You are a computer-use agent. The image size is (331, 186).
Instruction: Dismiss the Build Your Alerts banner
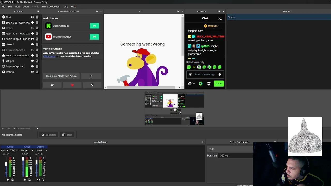coord(91,76)
